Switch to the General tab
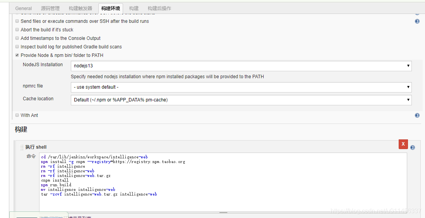 pyautogui.click(x=23, y=9)
